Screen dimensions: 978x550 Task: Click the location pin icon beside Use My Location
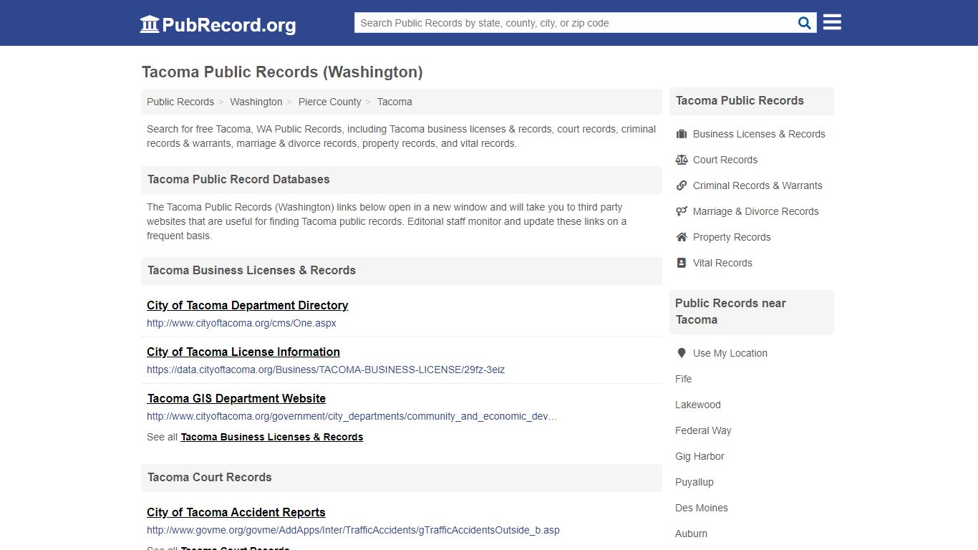tap(682, 353)
